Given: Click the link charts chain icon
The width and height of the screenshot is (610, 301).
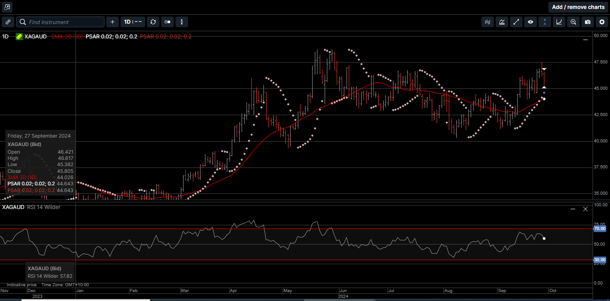Looking at the screenshot, I should tap(8, 22).
